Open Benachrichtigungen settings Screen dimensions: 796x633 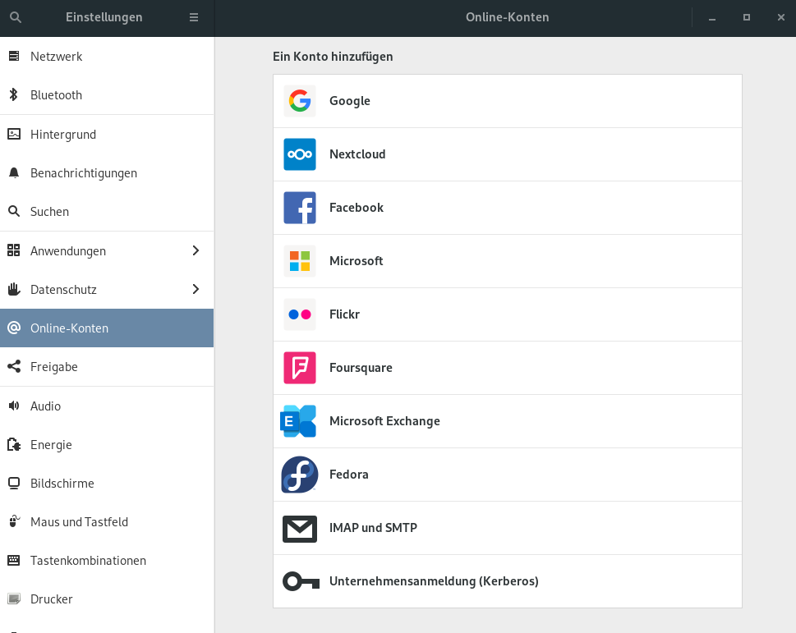point(107,173)
